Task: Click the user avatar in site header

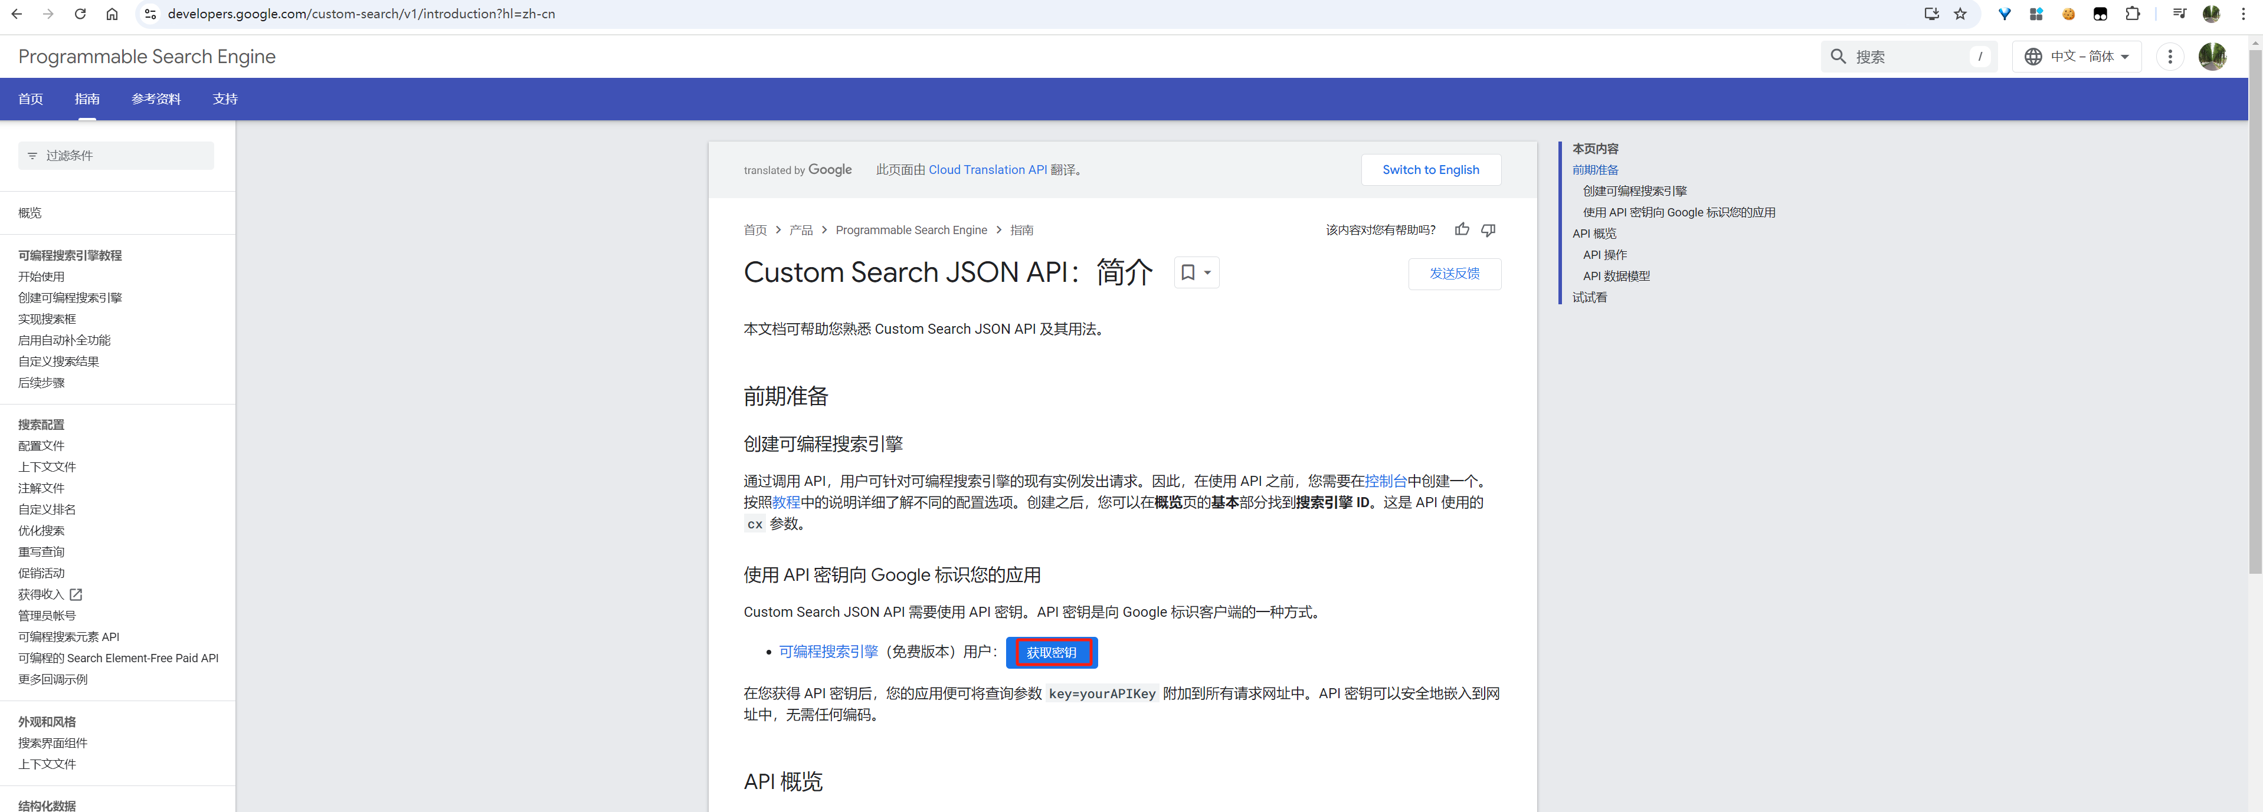Action: 2212,56
